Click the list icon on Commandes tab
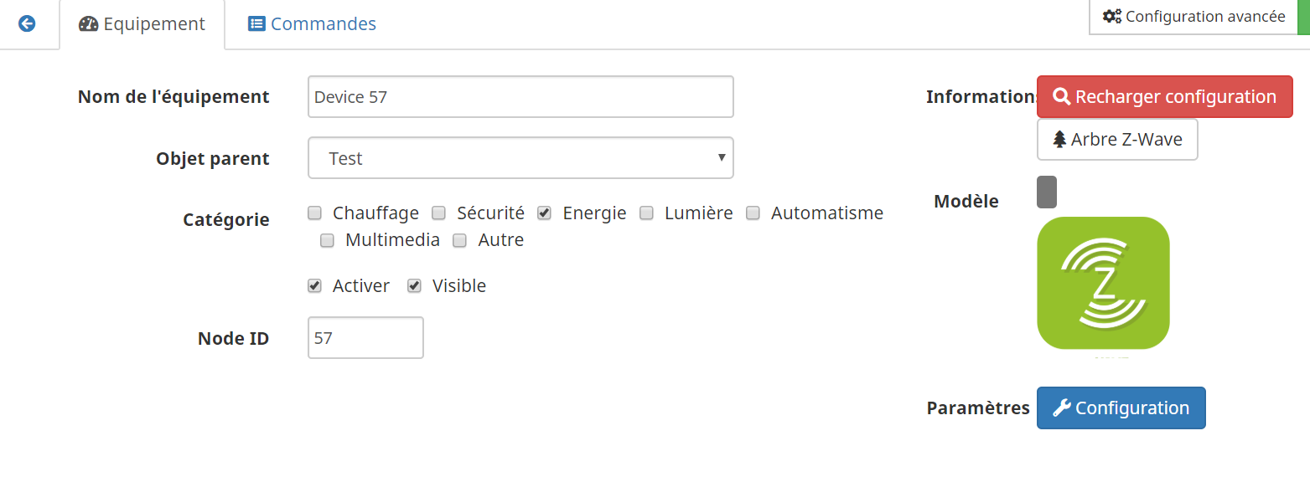The image size is (1310, 482). click(256, 24)
